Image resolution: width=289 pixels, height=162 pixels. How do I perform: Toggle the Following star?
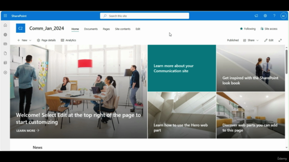248,29
